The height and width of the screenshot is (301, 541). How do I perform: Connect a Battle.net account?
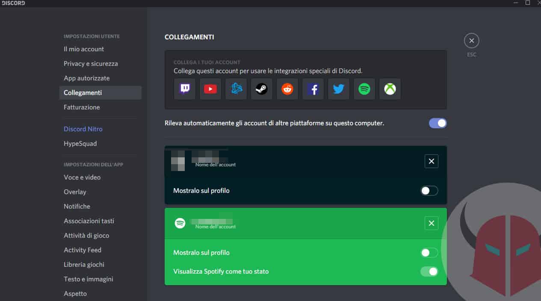tap(236, 89)
